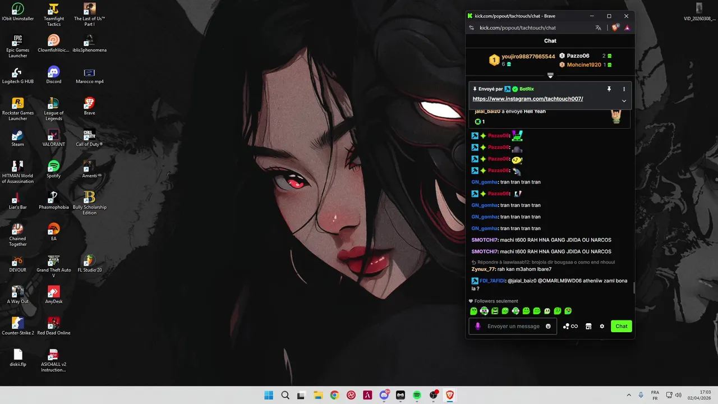
Task: Click Zynux_77 username in chat
Action: (484, 269)
